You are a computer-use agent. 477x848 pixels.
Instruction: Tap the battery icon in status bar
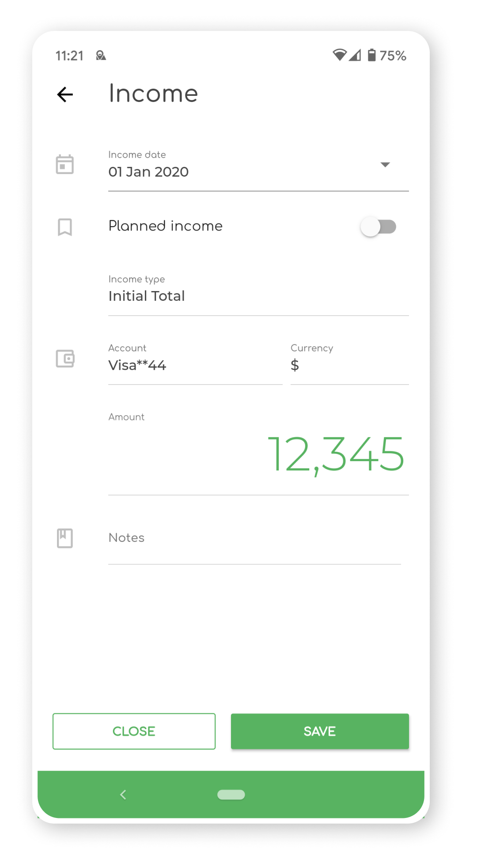tap(372, 55)
